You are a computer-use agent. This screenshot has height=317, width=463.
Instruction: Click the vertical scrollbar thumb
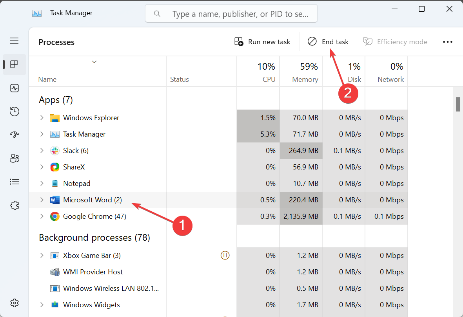click(458, 104)
